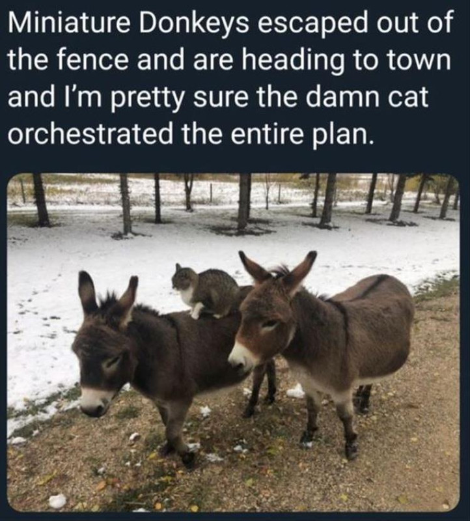Open the embedded donkey photo
470x521 pixels.
[233, 343]
